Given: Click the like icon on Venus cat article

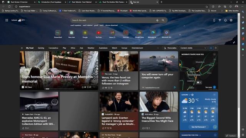Looking at the screenshot, I should tap(103, 88).
